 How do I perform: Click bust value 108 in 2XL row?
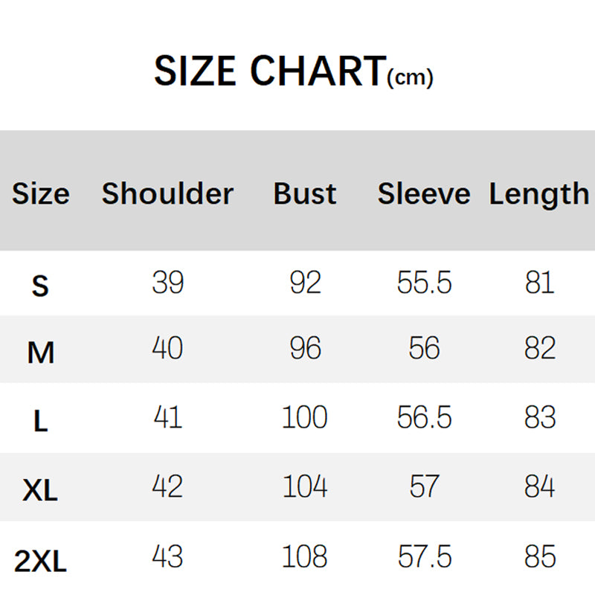click(305, 556)
